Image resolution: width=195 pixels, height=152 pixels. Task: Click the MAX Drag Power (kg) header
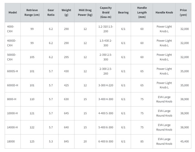(x=85, y=13)
